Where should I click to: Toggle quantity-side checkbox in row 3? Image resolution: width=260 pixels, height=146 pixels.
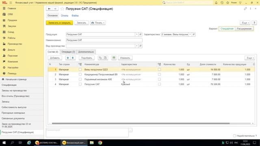click(x=159, y=79)
